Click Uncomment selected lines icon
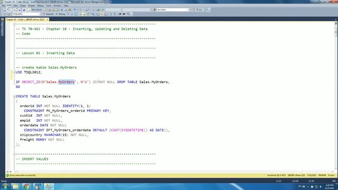Viewport: 338px width, 190px height. pyautogui.click(x=115, y=14)
